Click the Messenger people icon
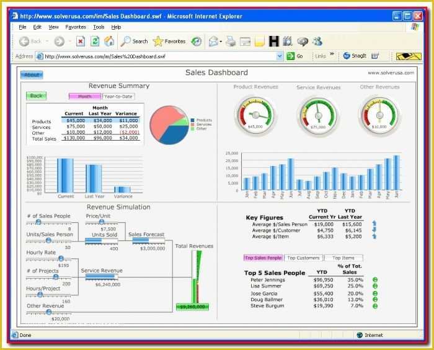434x350 pixels. tap(317, 42)
